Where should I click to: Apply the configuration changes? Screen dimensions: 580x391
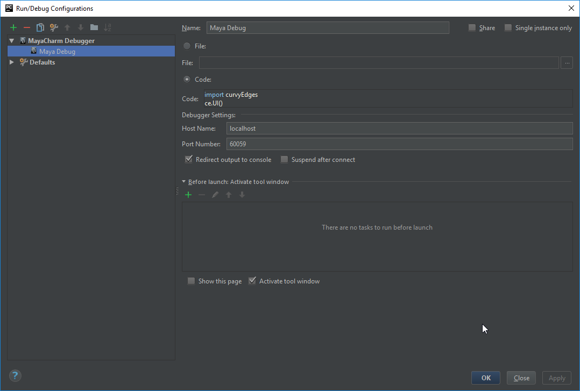(x=556, y=378)
